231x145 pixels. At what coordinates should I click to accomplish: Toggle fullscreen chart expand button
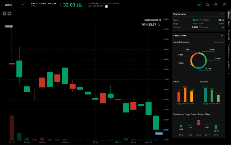(x=9, y=14)
